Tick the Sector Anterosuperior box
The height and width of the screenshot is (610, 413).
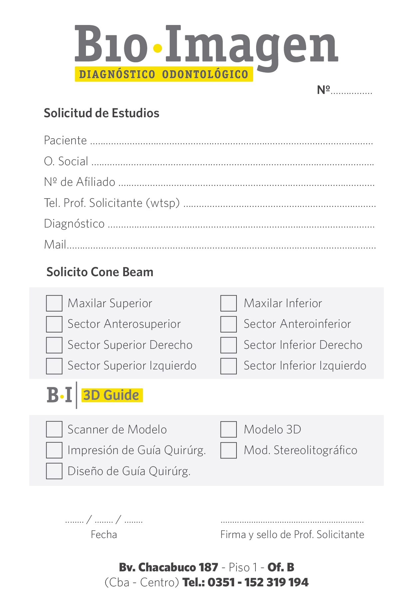pos(54,324)
